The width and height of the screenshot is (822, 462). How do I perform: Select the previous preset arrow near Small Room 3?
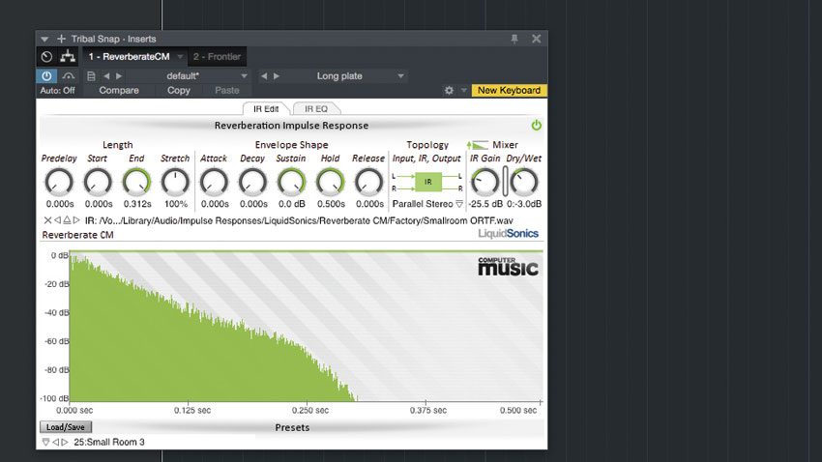point(55,442)
